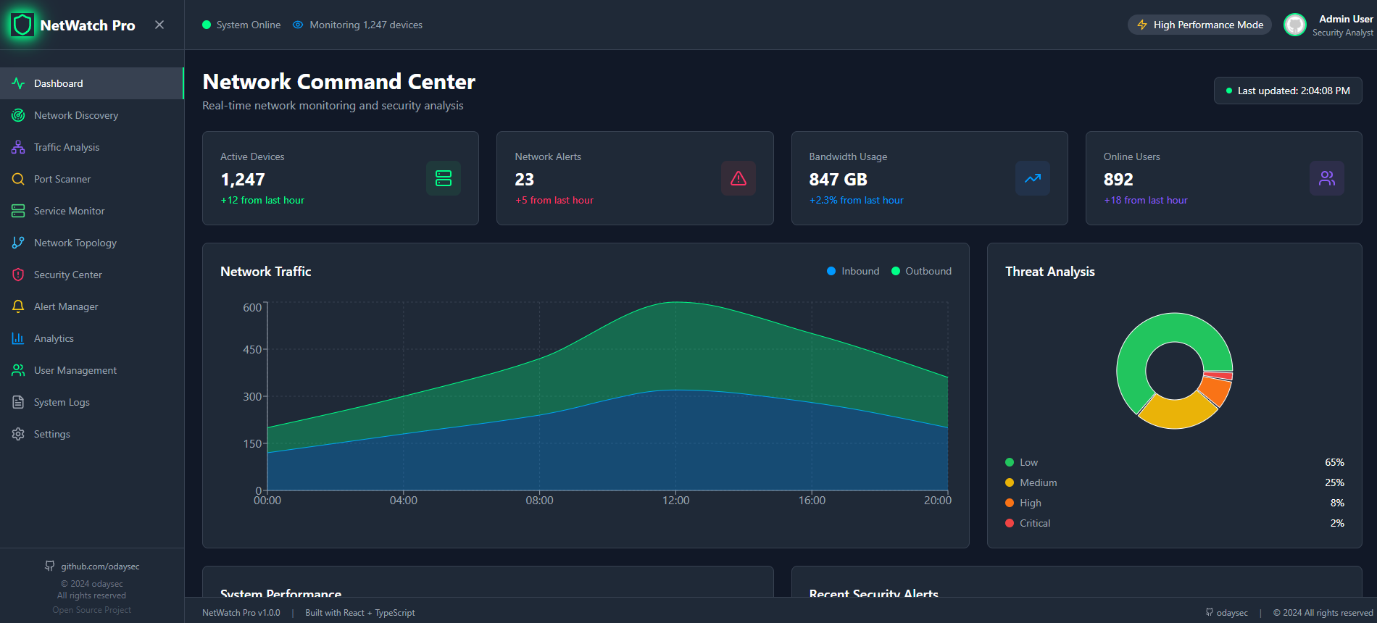Click the Online Users value 892
Image resolution: width=1377 pixels, height=623 pixels.
[1118, 180]
